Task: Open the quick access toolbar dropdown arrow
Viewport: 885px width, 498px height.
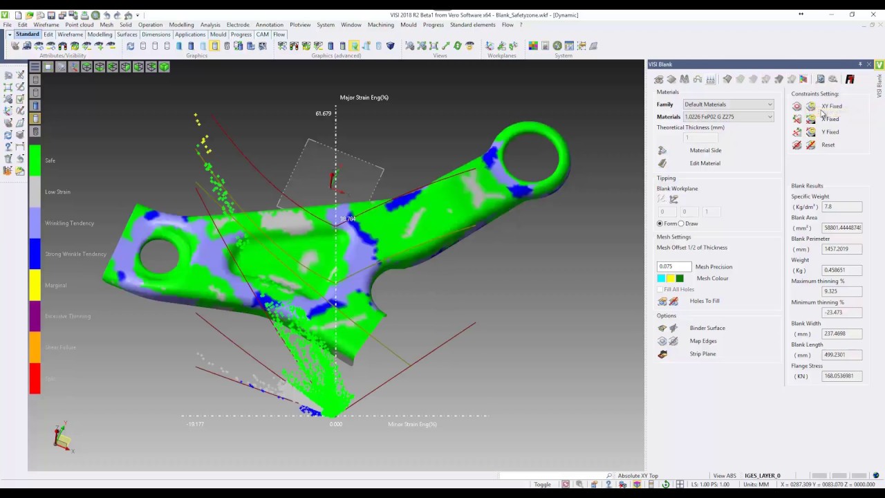Action: 138,15
